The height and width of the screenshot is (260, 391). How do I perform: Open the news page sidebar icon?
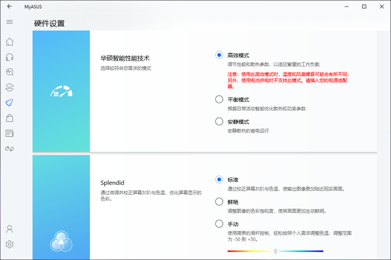(x=9, y=133)
